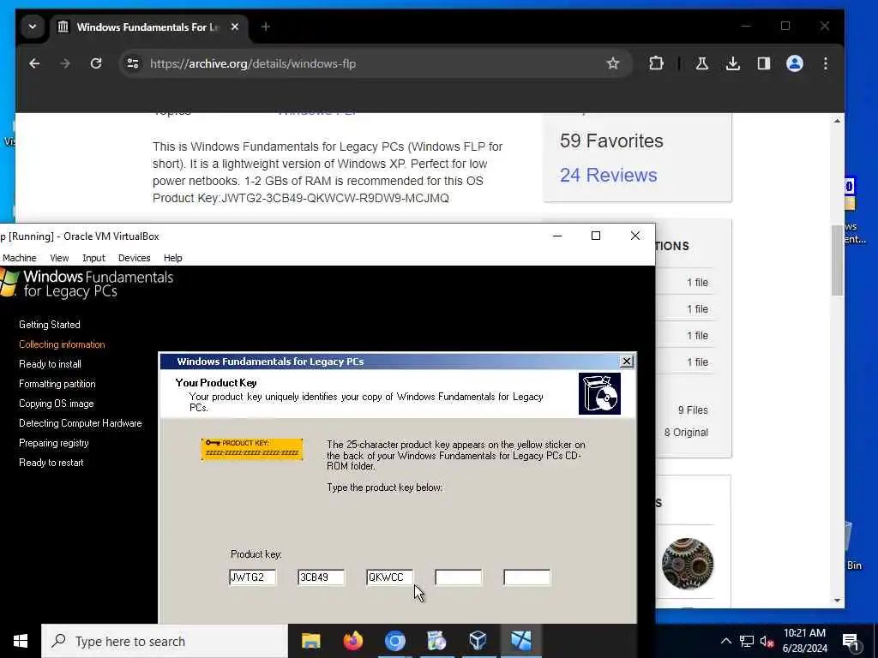
Task: Open the taskbar clock and date
Action: tap(804, 641)
